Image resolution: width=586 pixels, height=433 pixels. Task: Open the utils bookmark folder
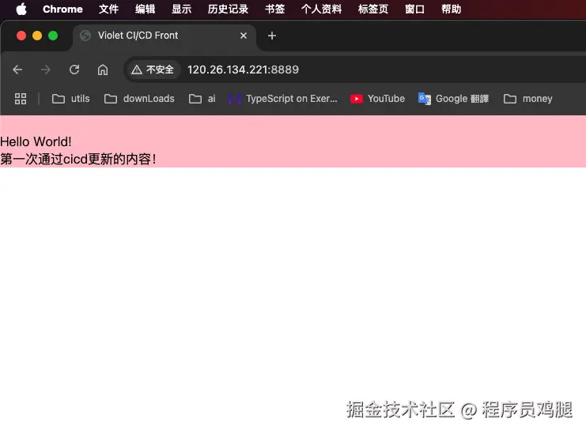click(71, 99)
